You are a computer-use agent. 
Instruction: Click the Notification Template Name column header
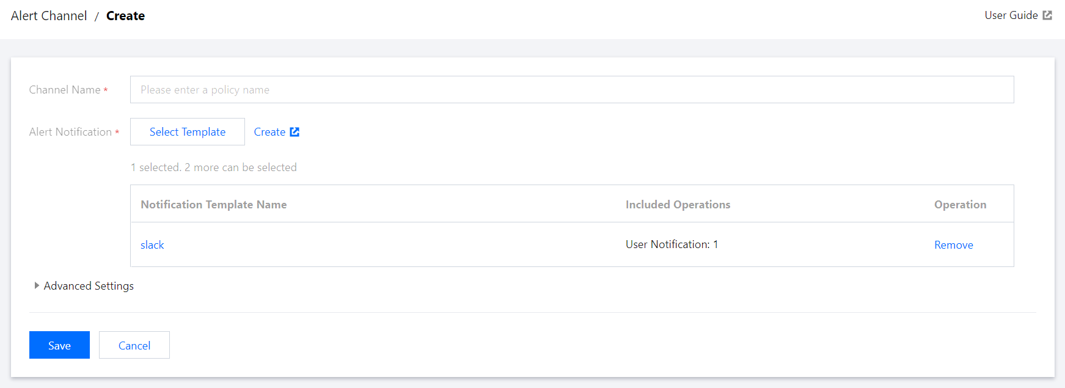pyautogui.click(x=213, y=205)
